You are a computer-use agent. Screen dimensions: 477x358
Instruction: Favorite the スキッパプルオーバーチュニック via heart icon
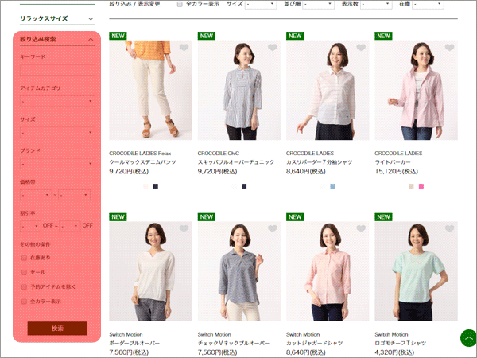click(x=272, y=48)
